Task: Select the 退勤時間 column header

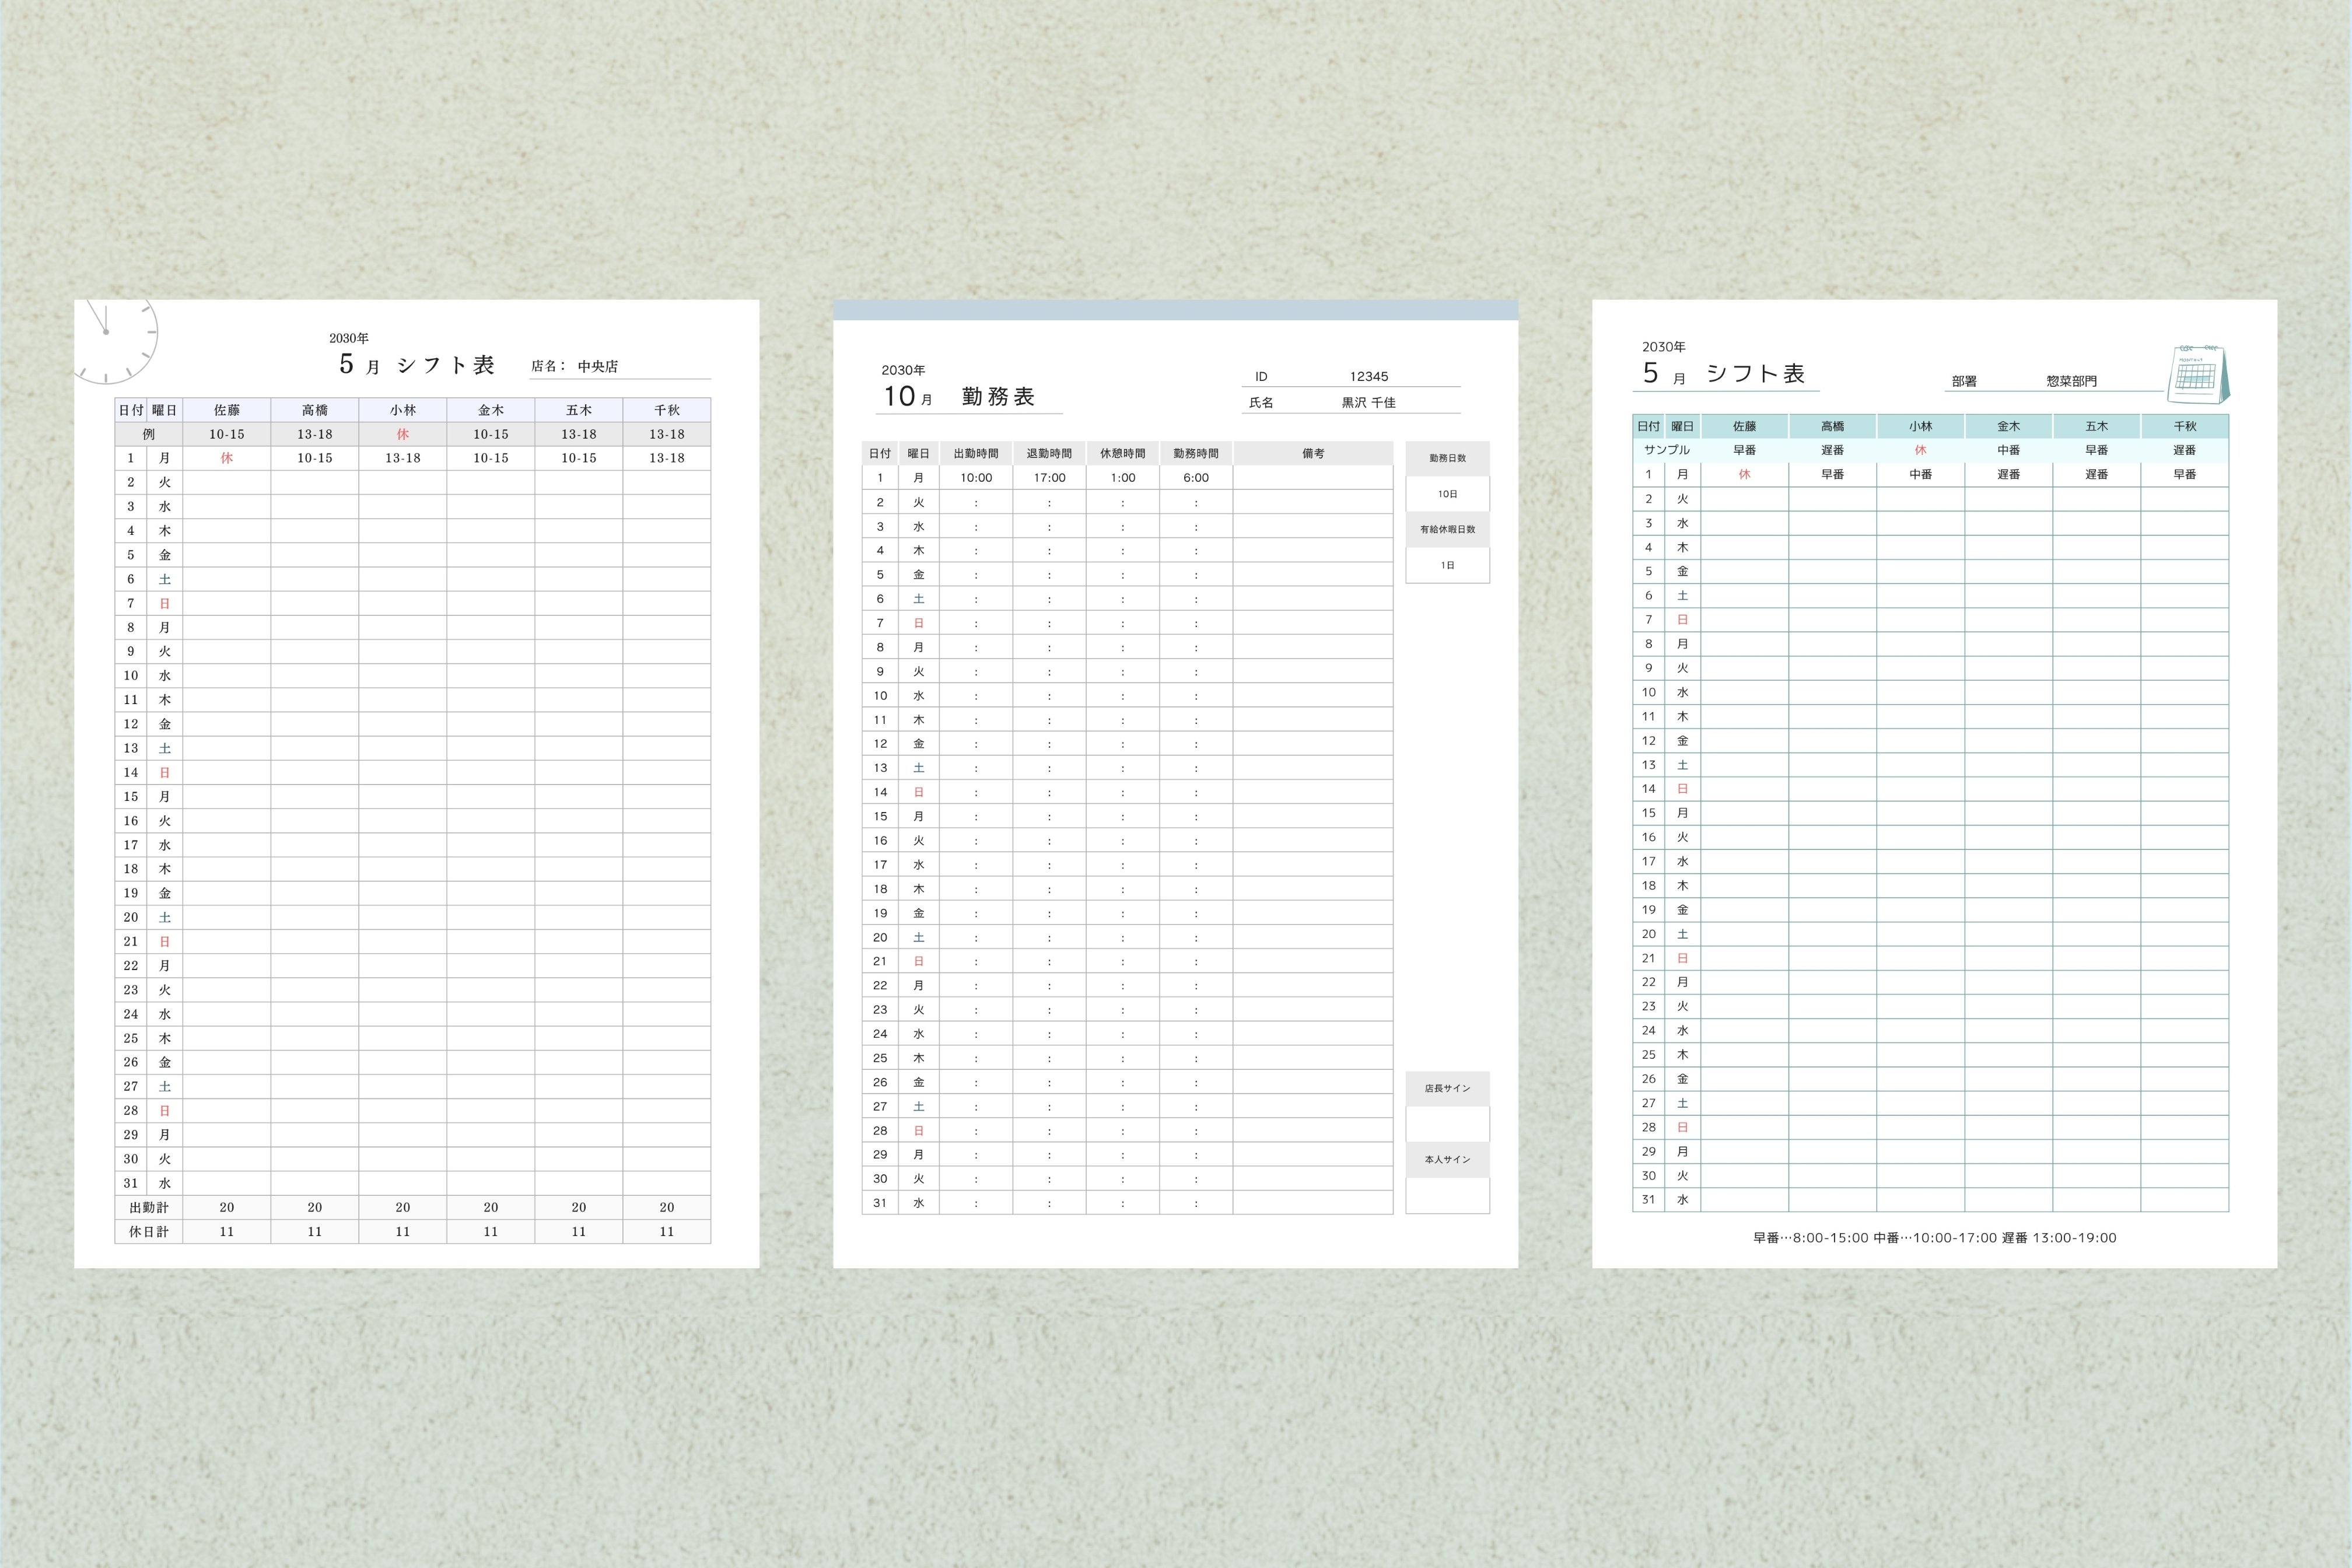Action: 1049,454
